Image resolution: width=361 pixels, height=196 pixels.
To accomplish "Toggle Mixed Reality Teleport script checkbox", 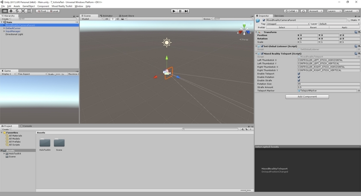I will tap(262, 54).
